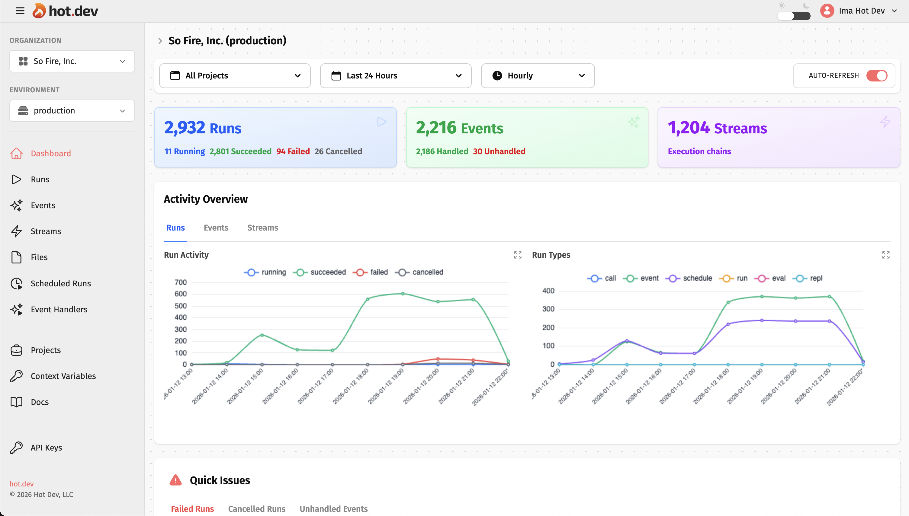Click the Streams lightning bolt sidebar icon
909x516 pixels.
[16, 231]
